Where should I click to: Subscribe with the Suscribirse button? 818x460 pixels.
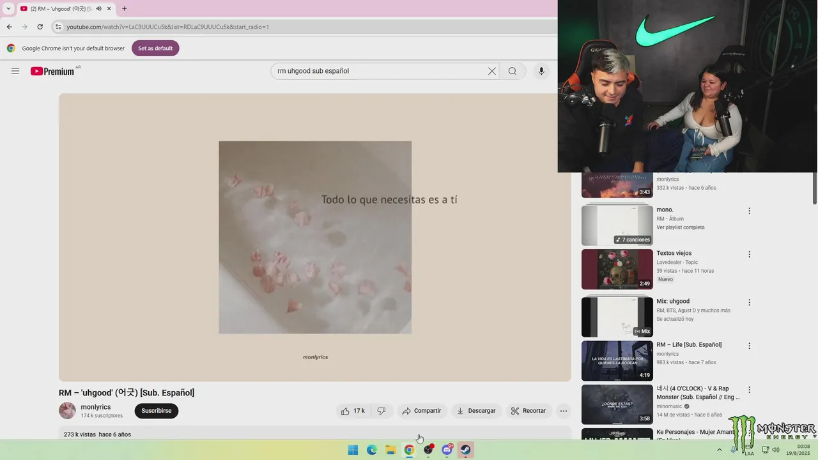[157, 411]
